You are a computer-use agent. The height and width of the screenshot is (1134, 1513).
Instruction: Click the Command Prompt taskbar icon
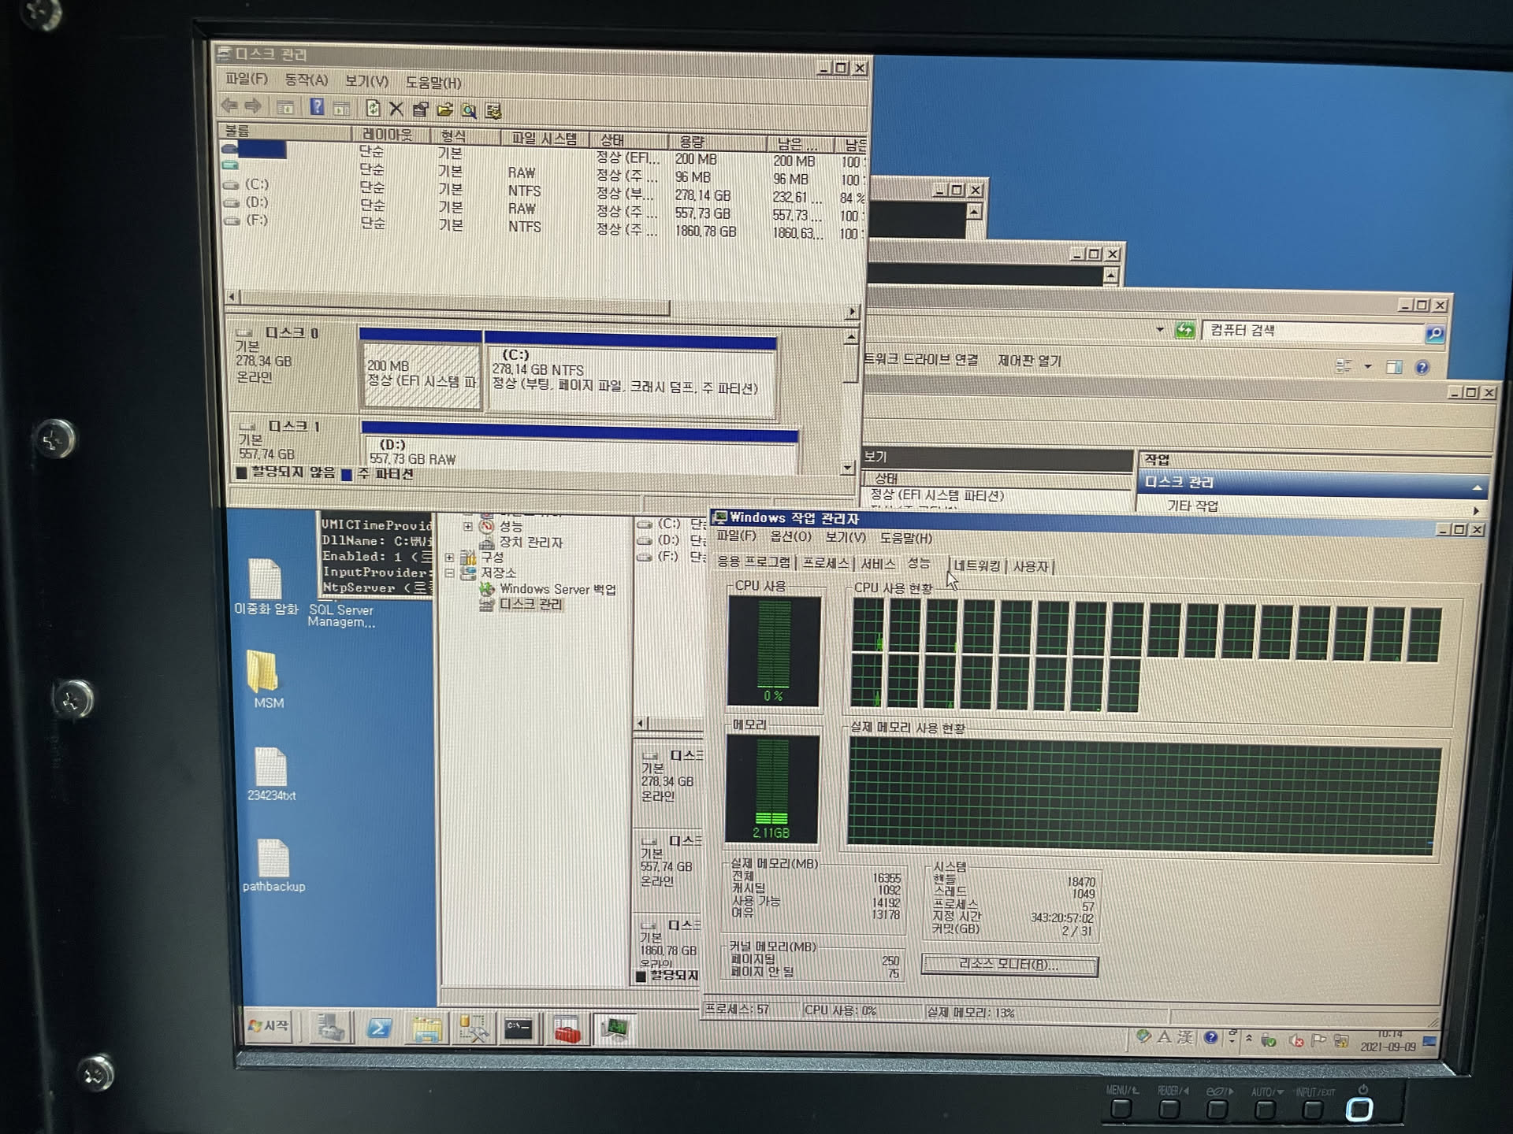[519, 1028]
